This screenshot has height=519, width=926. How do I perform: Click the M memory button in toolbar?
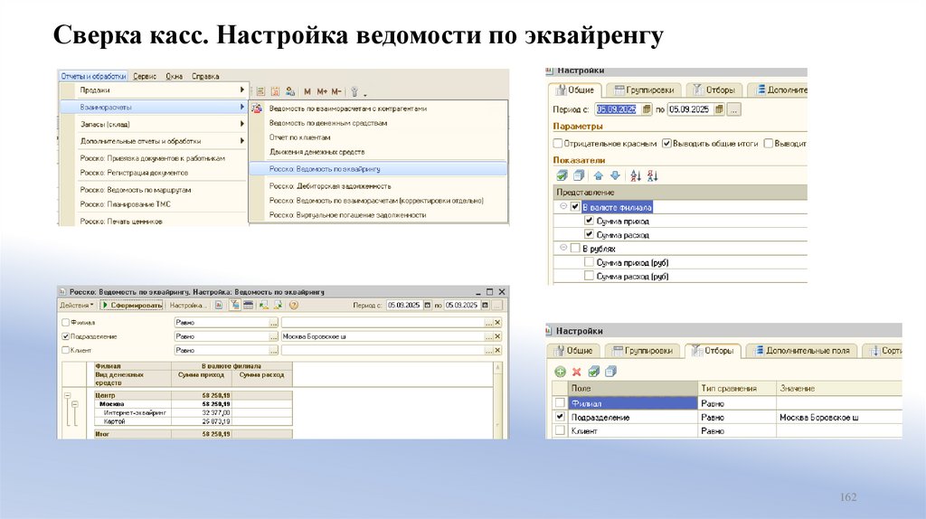(307, 91)
